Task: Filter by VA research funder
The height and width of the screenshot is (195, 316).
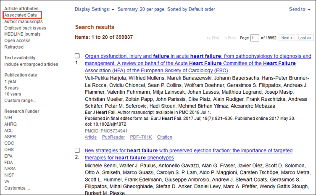Action: [x=7, y=182]
